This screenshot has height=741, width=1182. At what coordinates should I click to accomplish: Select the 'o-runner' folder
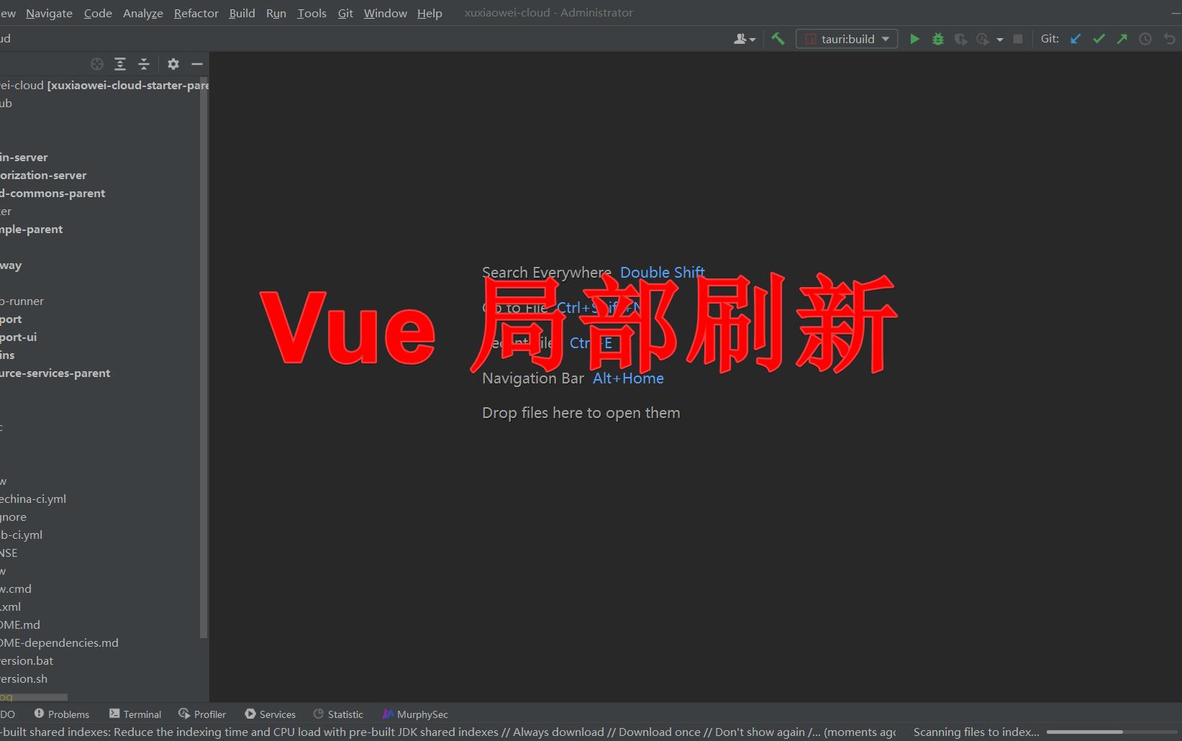[x=22, y=301]
